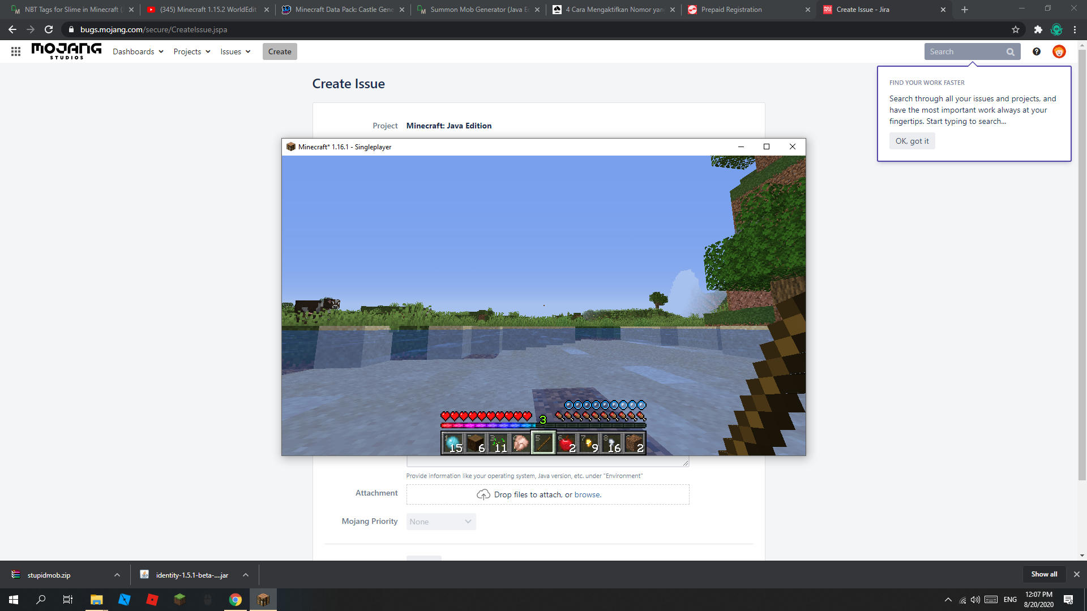Reload the page with refresh icon

tap(49, 29)
